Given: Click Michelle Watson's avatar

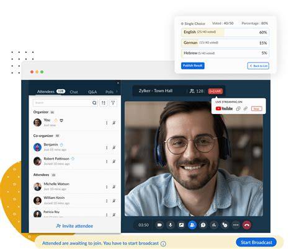Looking at the screenshot, I should tap(37, 186).
